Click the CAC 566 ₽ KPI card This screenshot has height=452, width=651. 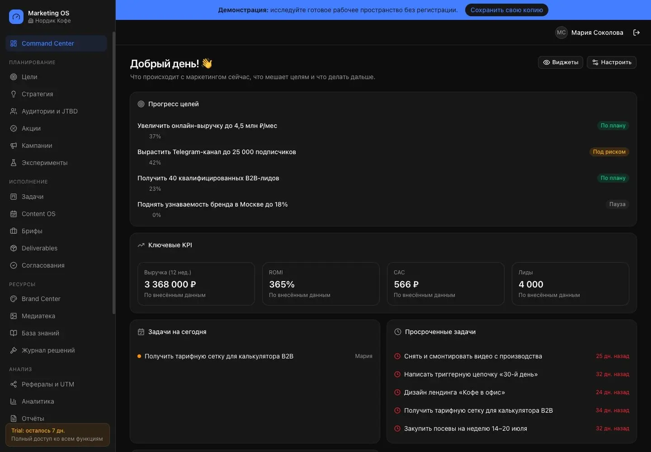[x=446, y=284]
